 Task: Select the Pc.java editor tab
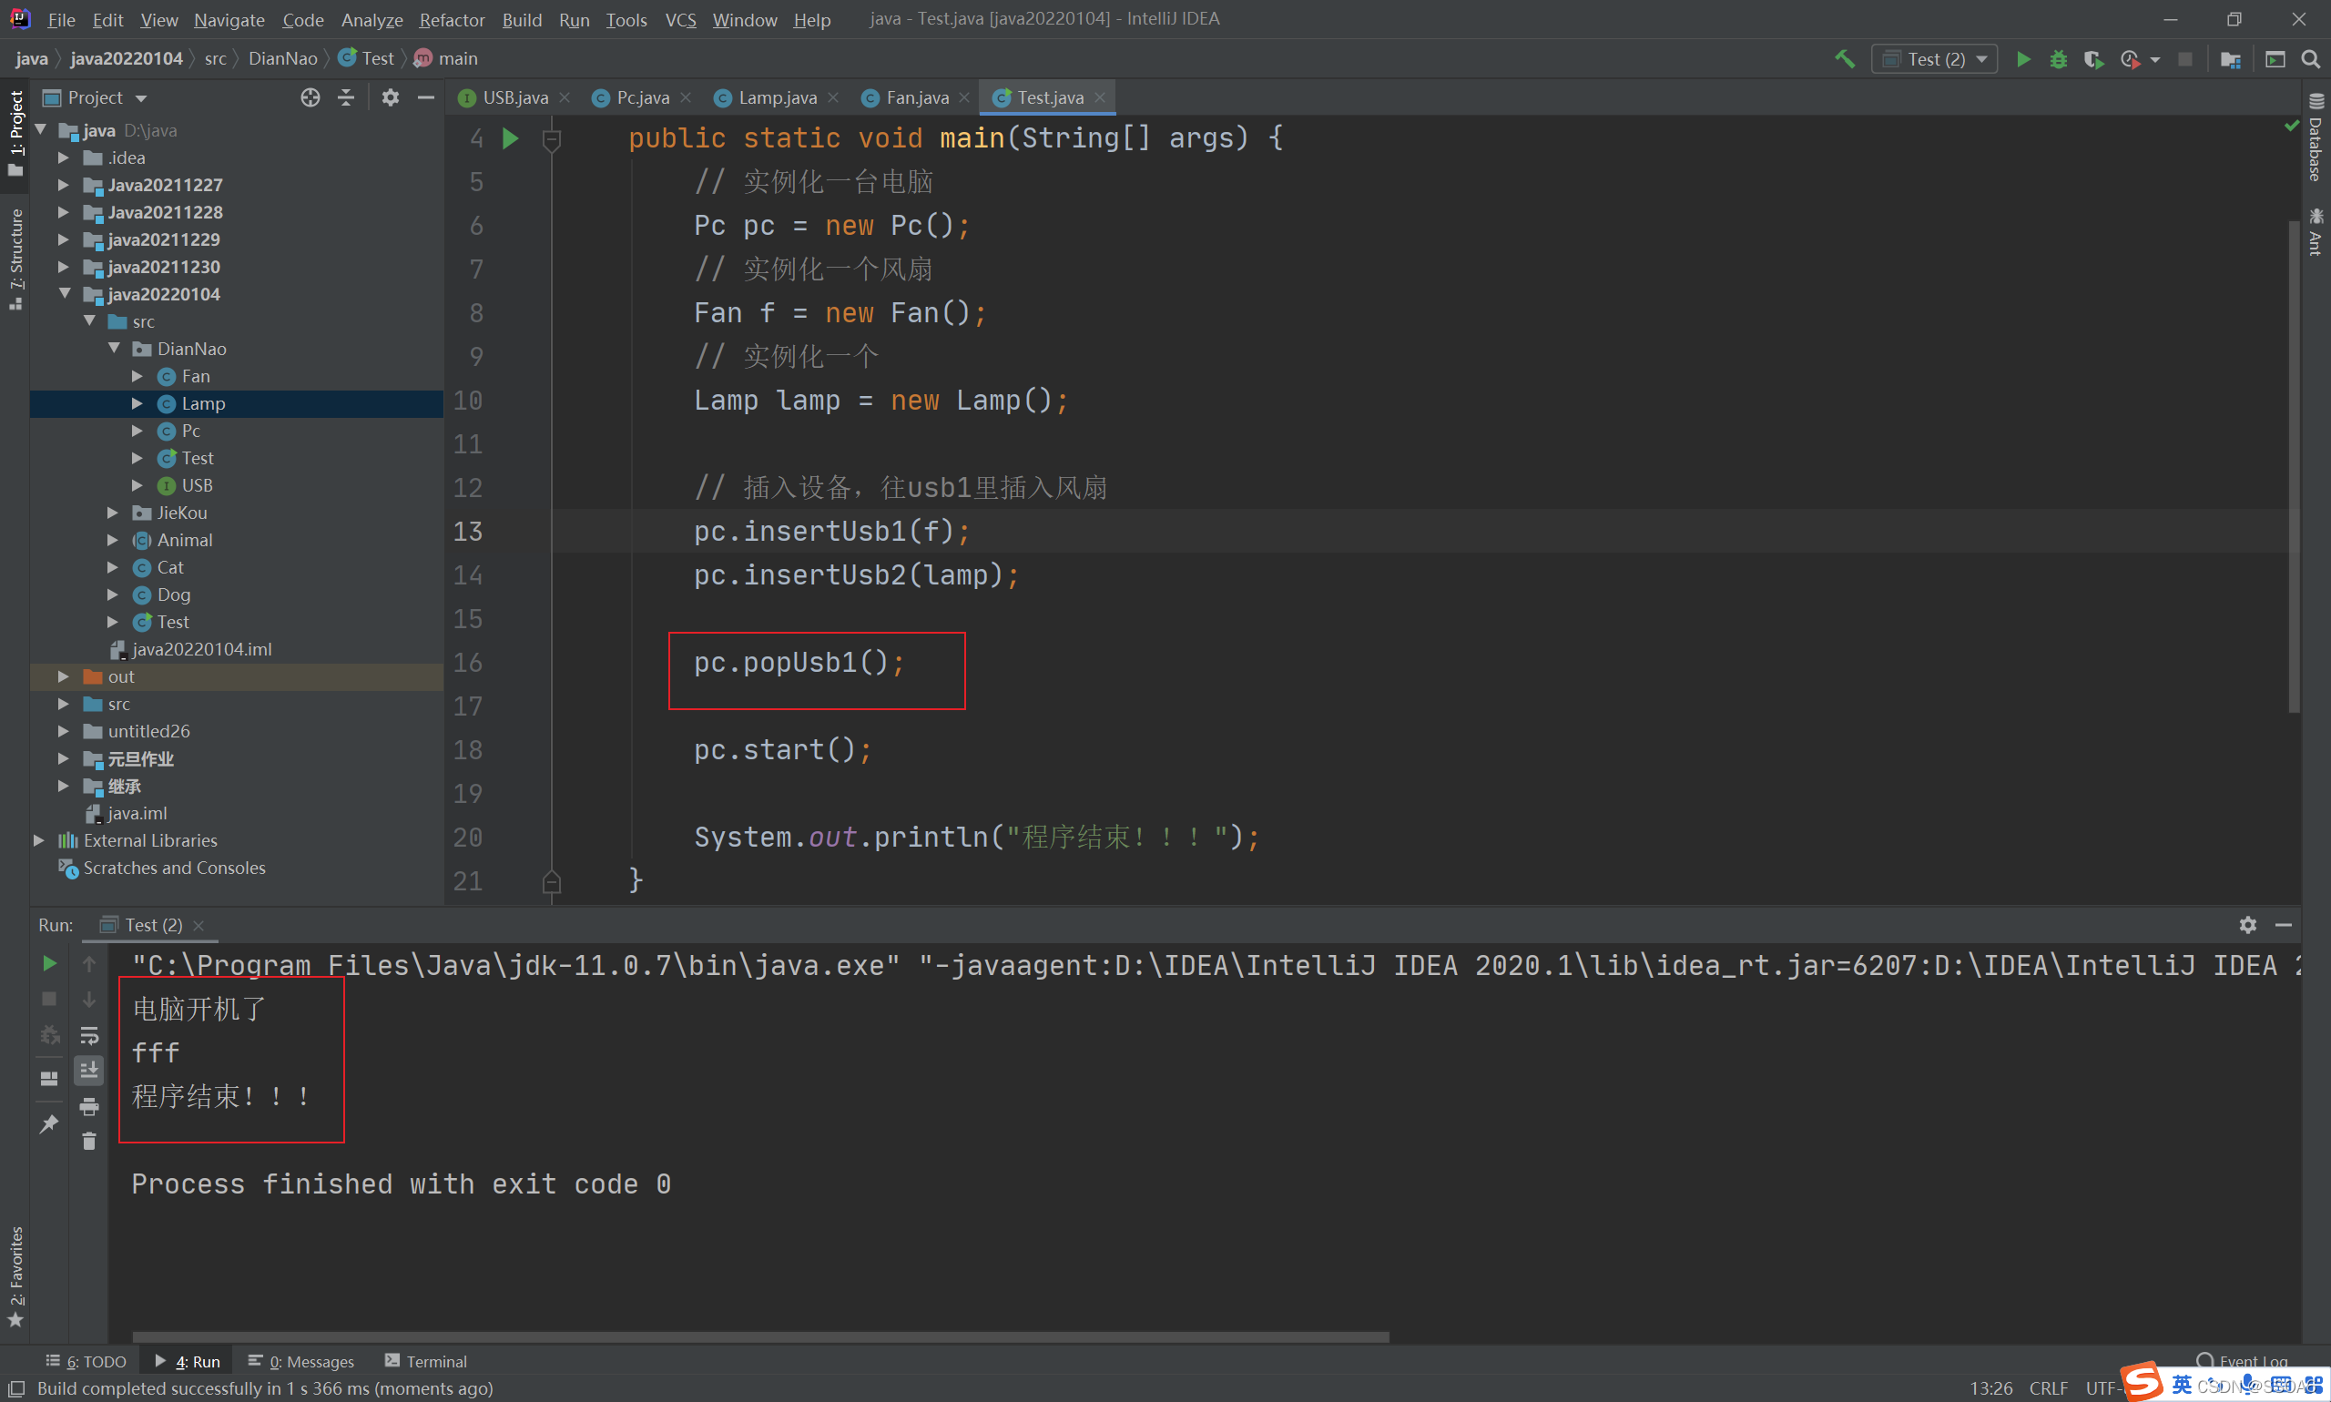click(x=637, y=97)
